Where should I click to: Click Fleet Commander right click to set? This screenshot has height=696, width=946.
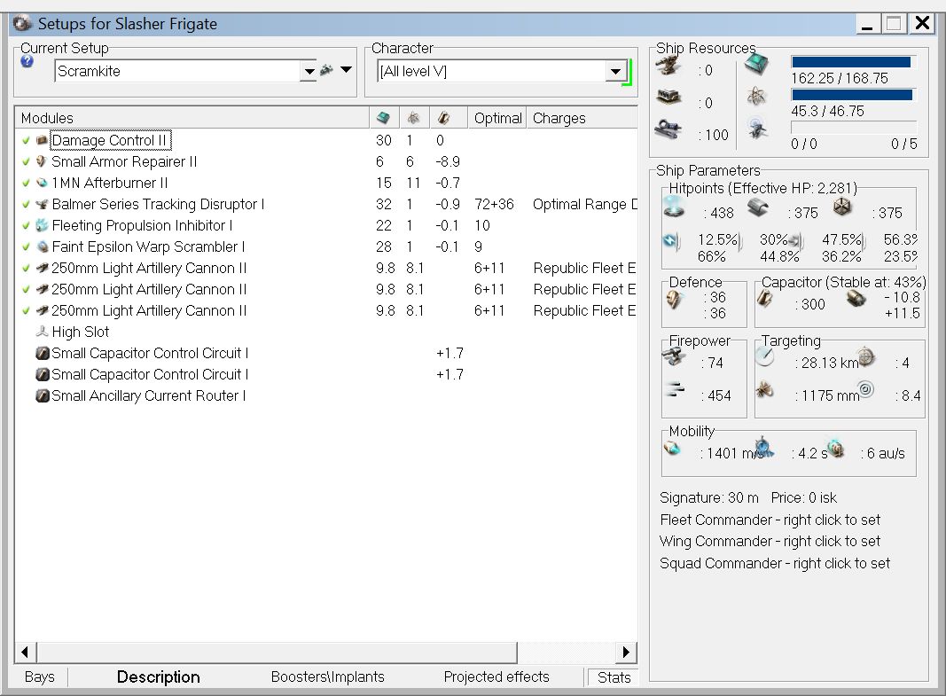coord(770,520)
